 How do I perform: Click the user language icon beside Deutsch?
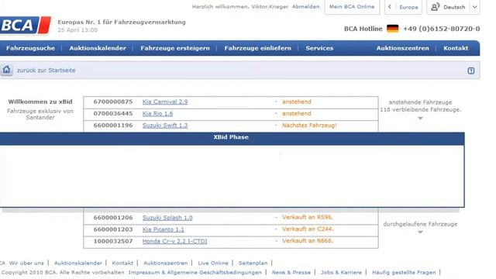point(436,7)
